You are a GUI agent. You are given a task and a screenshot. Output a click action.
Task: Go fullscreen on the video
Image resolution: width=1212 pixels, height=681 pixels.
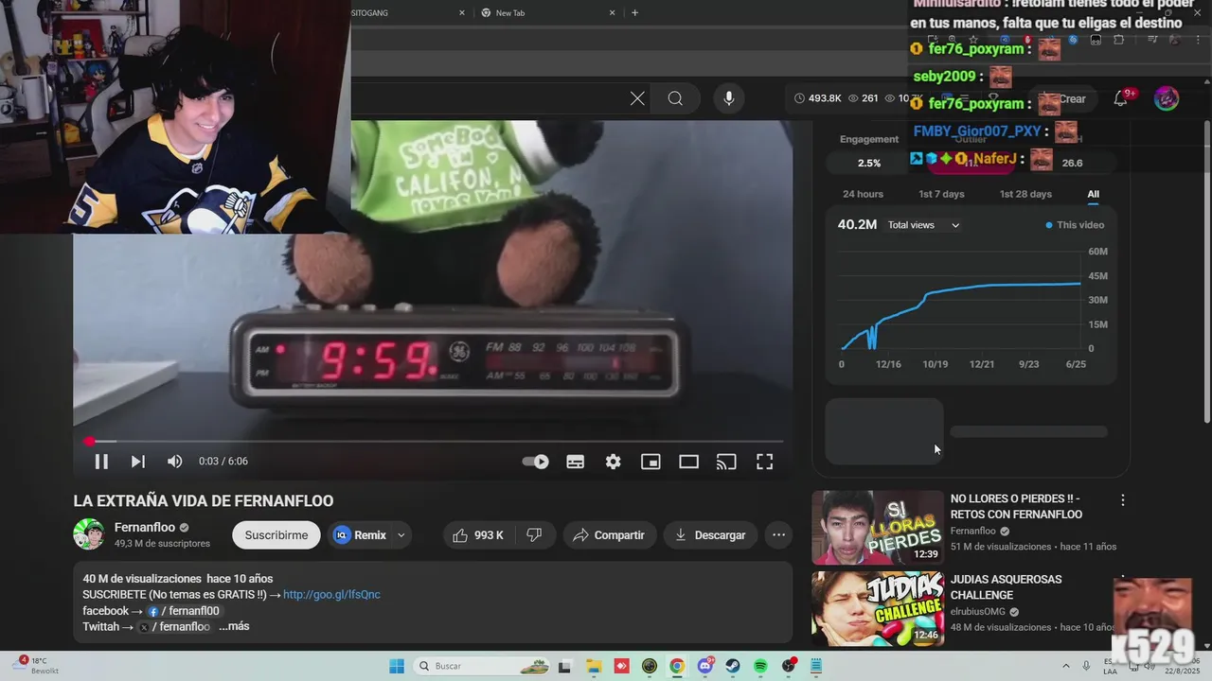764,462
